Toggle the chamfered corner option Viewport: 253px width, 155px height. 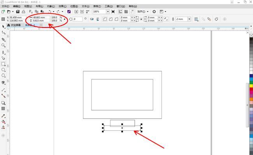(116, 19)
